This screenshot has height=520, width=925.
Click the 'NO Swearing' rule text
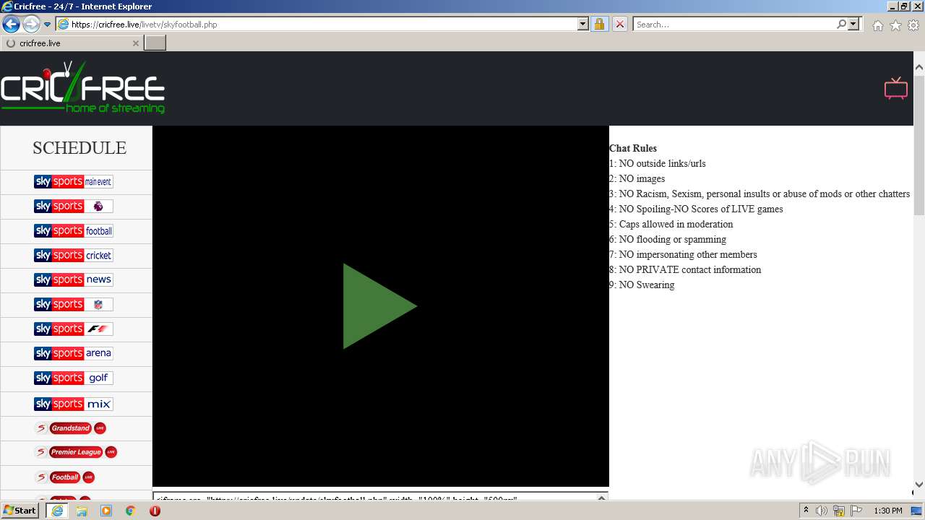(x=647, y=285)
